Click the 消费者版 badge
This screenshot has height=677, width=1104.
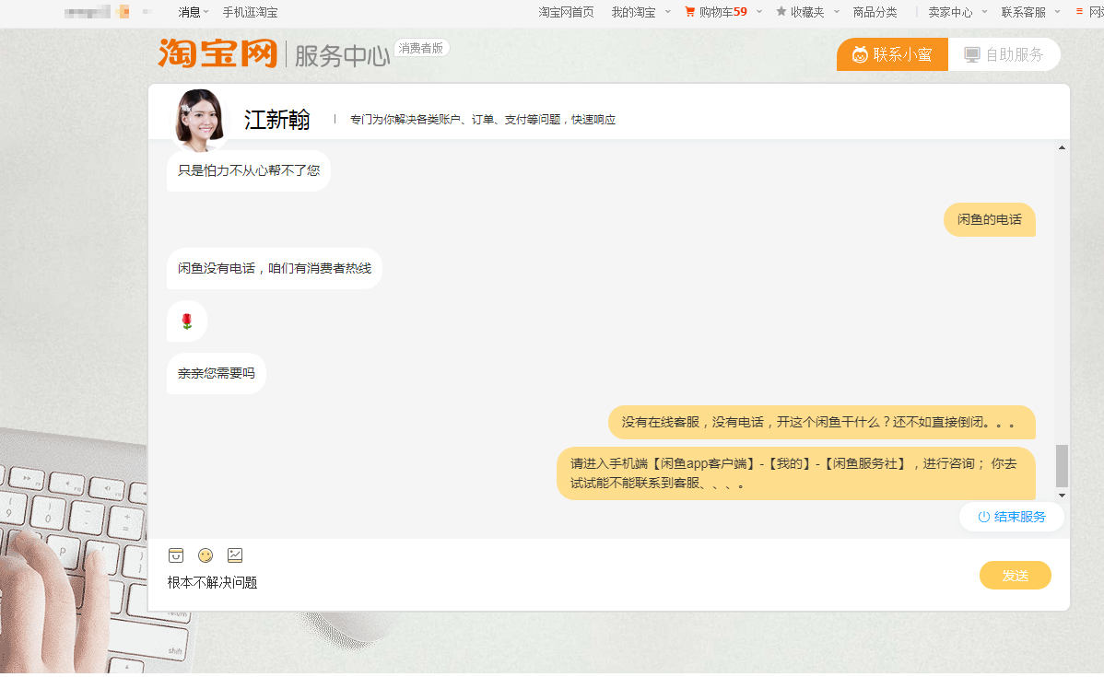[x=421, y=48]
